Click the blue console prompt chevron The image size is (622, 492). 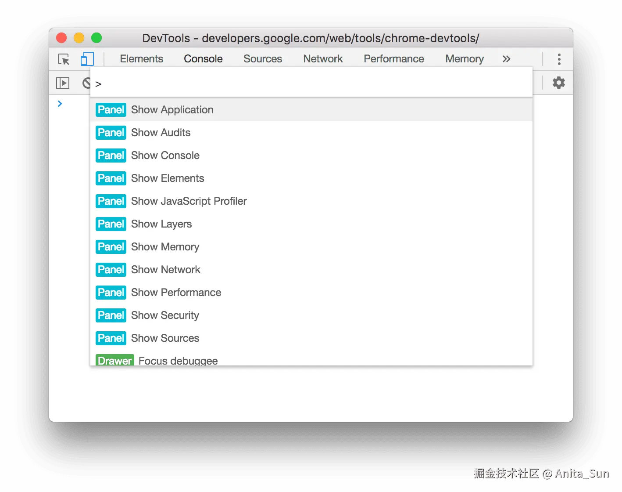coord(60,104)
